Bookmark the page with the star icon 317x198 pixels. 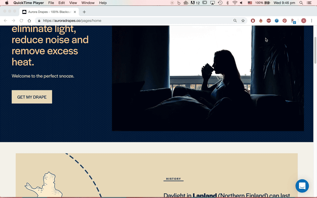(243, 20)
